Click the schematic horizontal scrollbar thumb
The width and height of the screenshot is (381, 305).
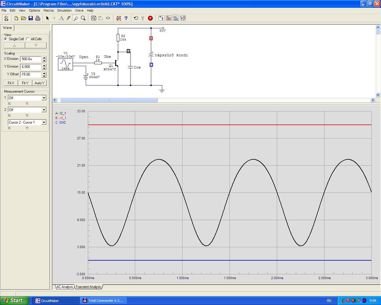(109, 100)
